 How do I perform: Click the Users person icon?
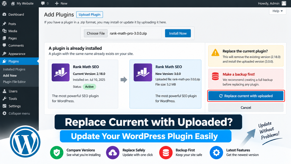point(5,91)
